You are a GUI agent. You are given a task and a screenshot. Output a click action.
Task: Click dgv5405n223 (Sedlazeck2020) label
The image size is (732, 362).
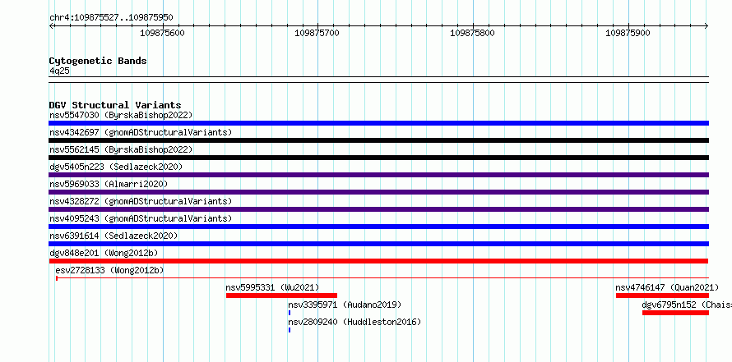click(x=116, y=167)
